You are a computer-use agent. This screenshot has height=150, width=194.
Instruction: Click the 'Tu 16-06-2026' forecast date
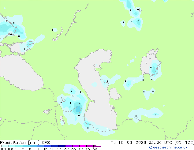pos(129,143)
